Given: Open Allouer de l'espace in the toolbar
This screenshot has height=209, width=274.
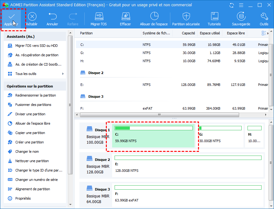Looking at the screenshot, I should (154, 17).
